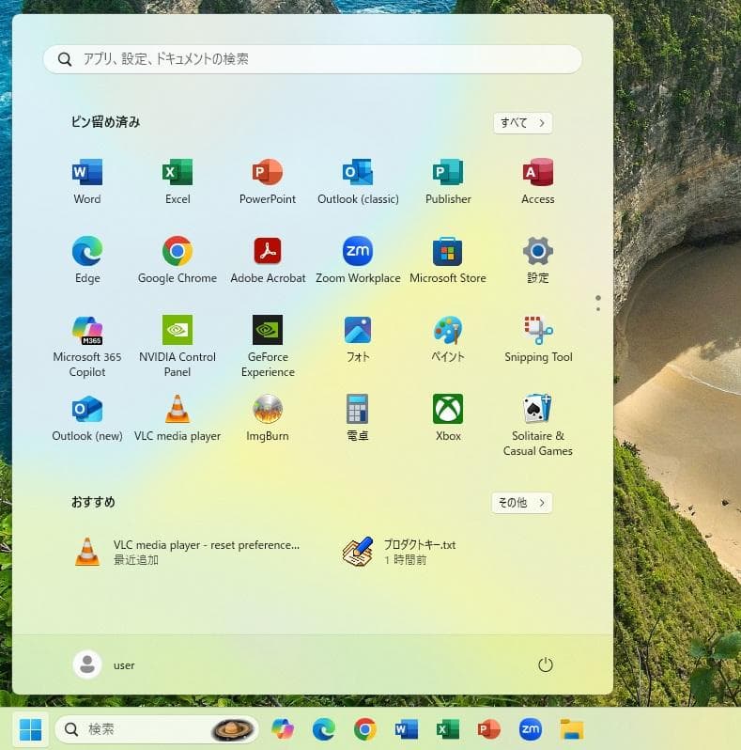Open Microsoft Store
741x750 pixels.
(448, 260)
